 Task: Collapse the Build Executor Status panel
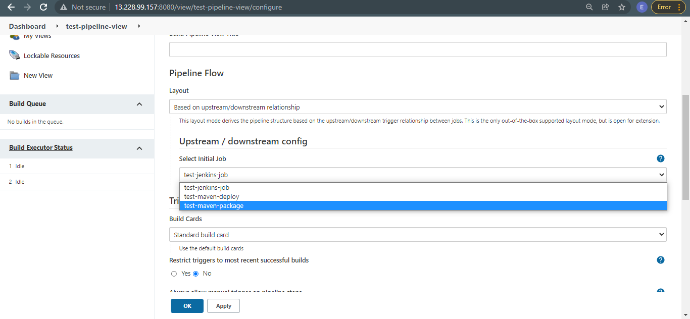click(139, 148)
